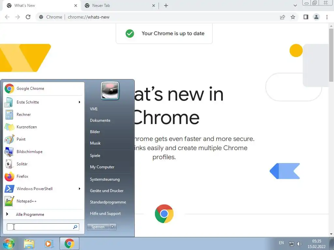The width and height of the screenshot is (334, 250).
Task: Open Windows Explorer in taskbar
Action: pyautogui.click(x=29, y=243)
